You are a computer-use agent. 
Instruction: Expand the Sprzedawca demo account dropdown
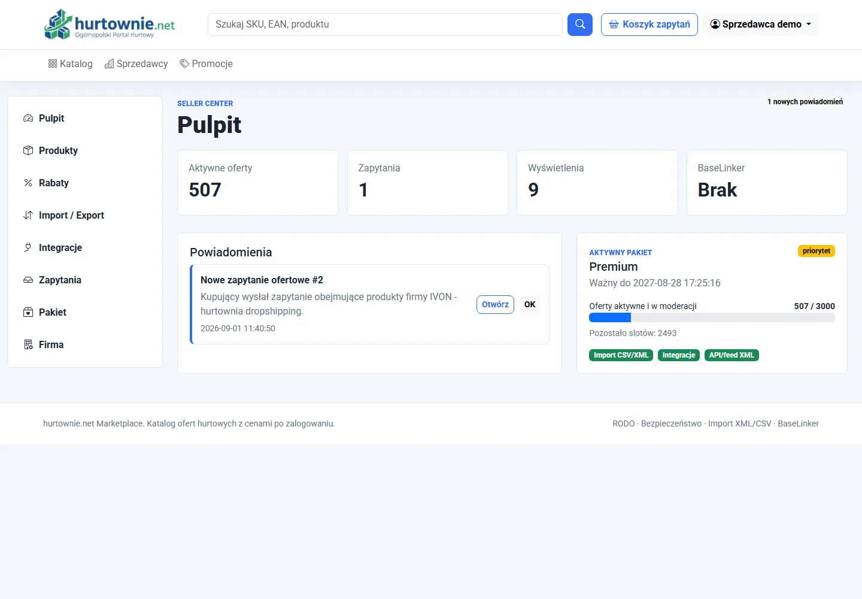(761, 25)
